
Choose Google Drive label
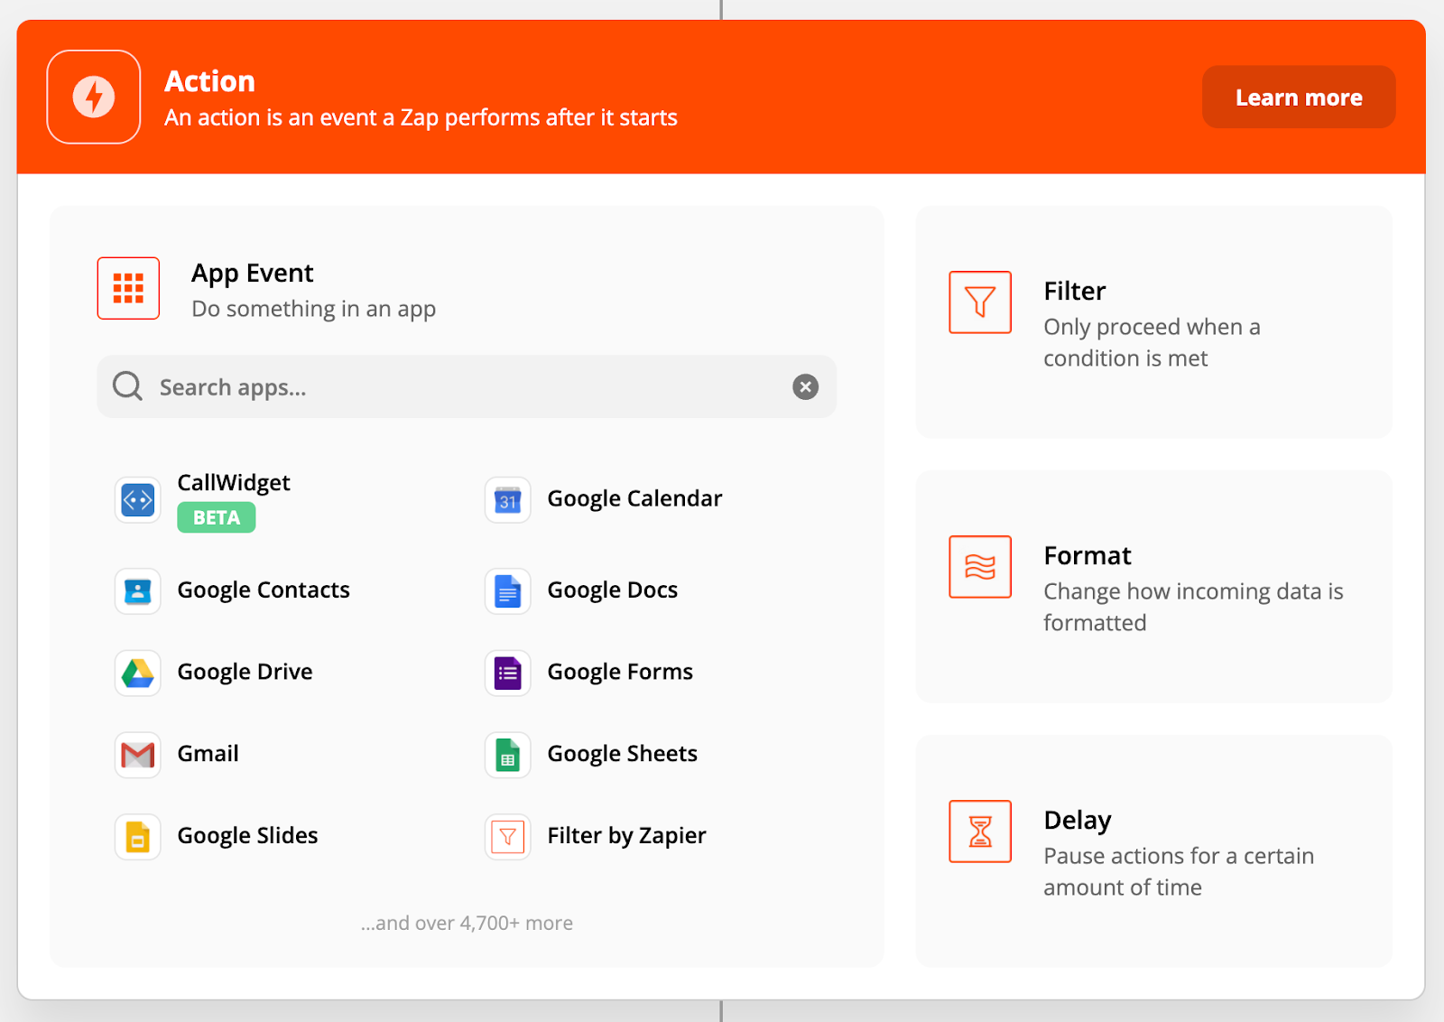[245, 673]
